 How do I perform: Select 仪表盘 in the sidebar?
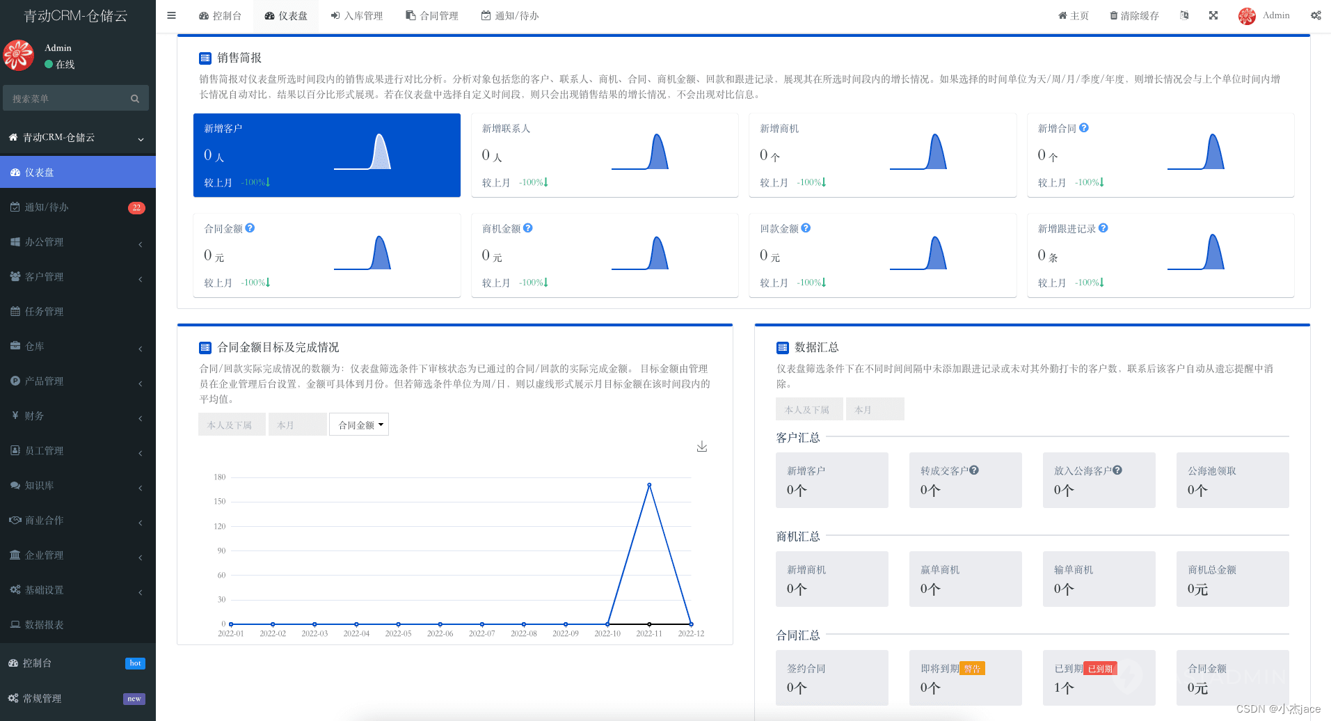(x=78, y=172)
